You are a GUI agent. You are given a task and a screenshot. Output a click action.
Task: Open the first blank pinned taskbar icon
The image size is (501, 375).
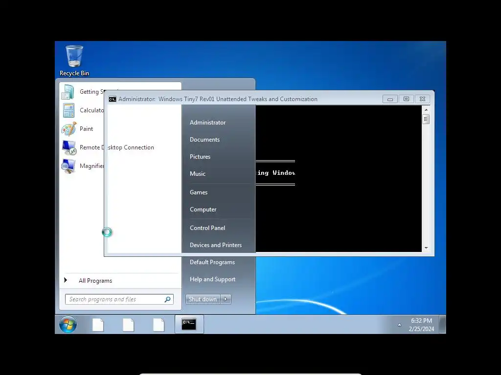98,325
